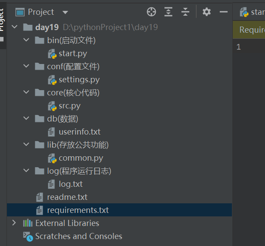Open the Project view dropdown
The width and height of the screenshot is (265, 246).
pos(65,12)
